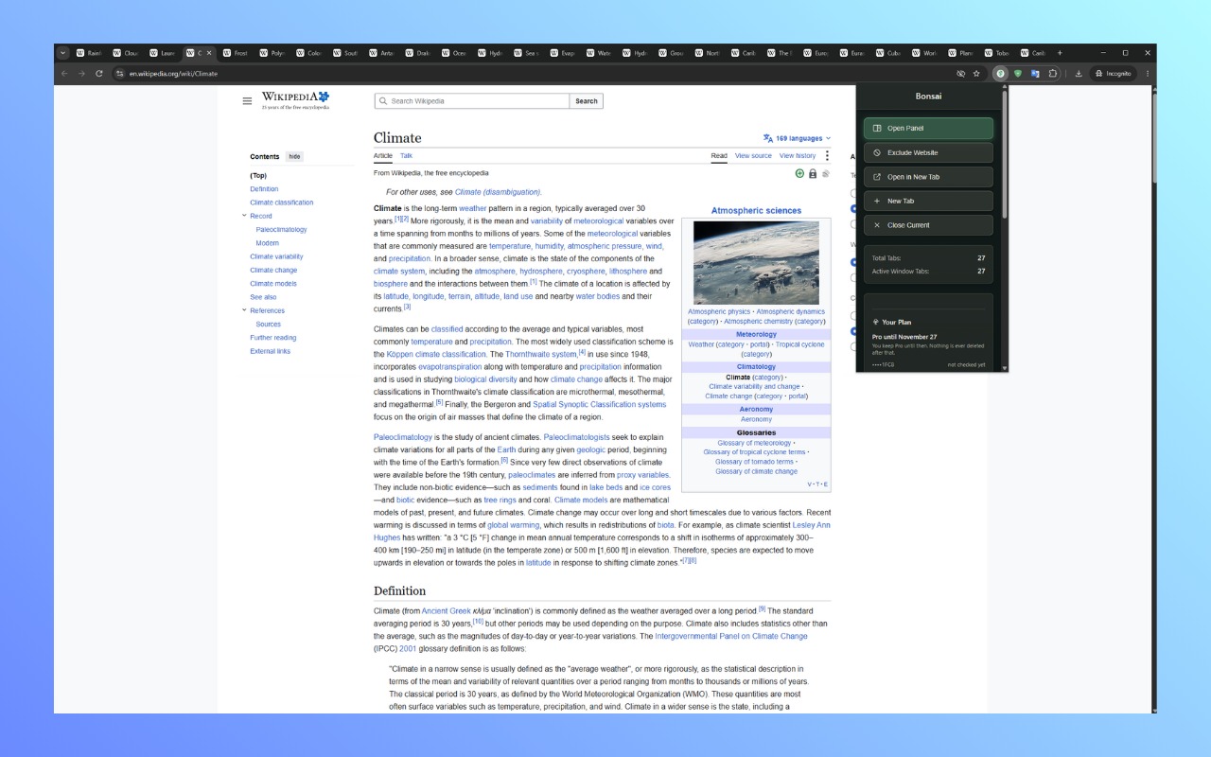Open the tab search dropdown arrow
1211x757 pixels.
pyautogui.click(x=63, y=53)
